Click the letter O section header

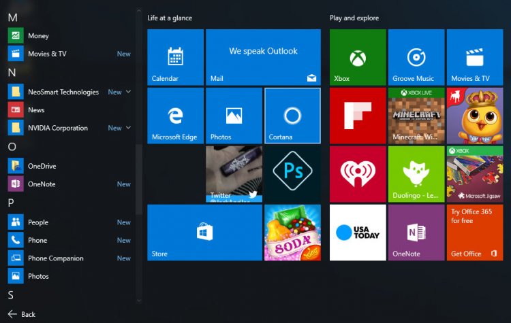(12, 147)
